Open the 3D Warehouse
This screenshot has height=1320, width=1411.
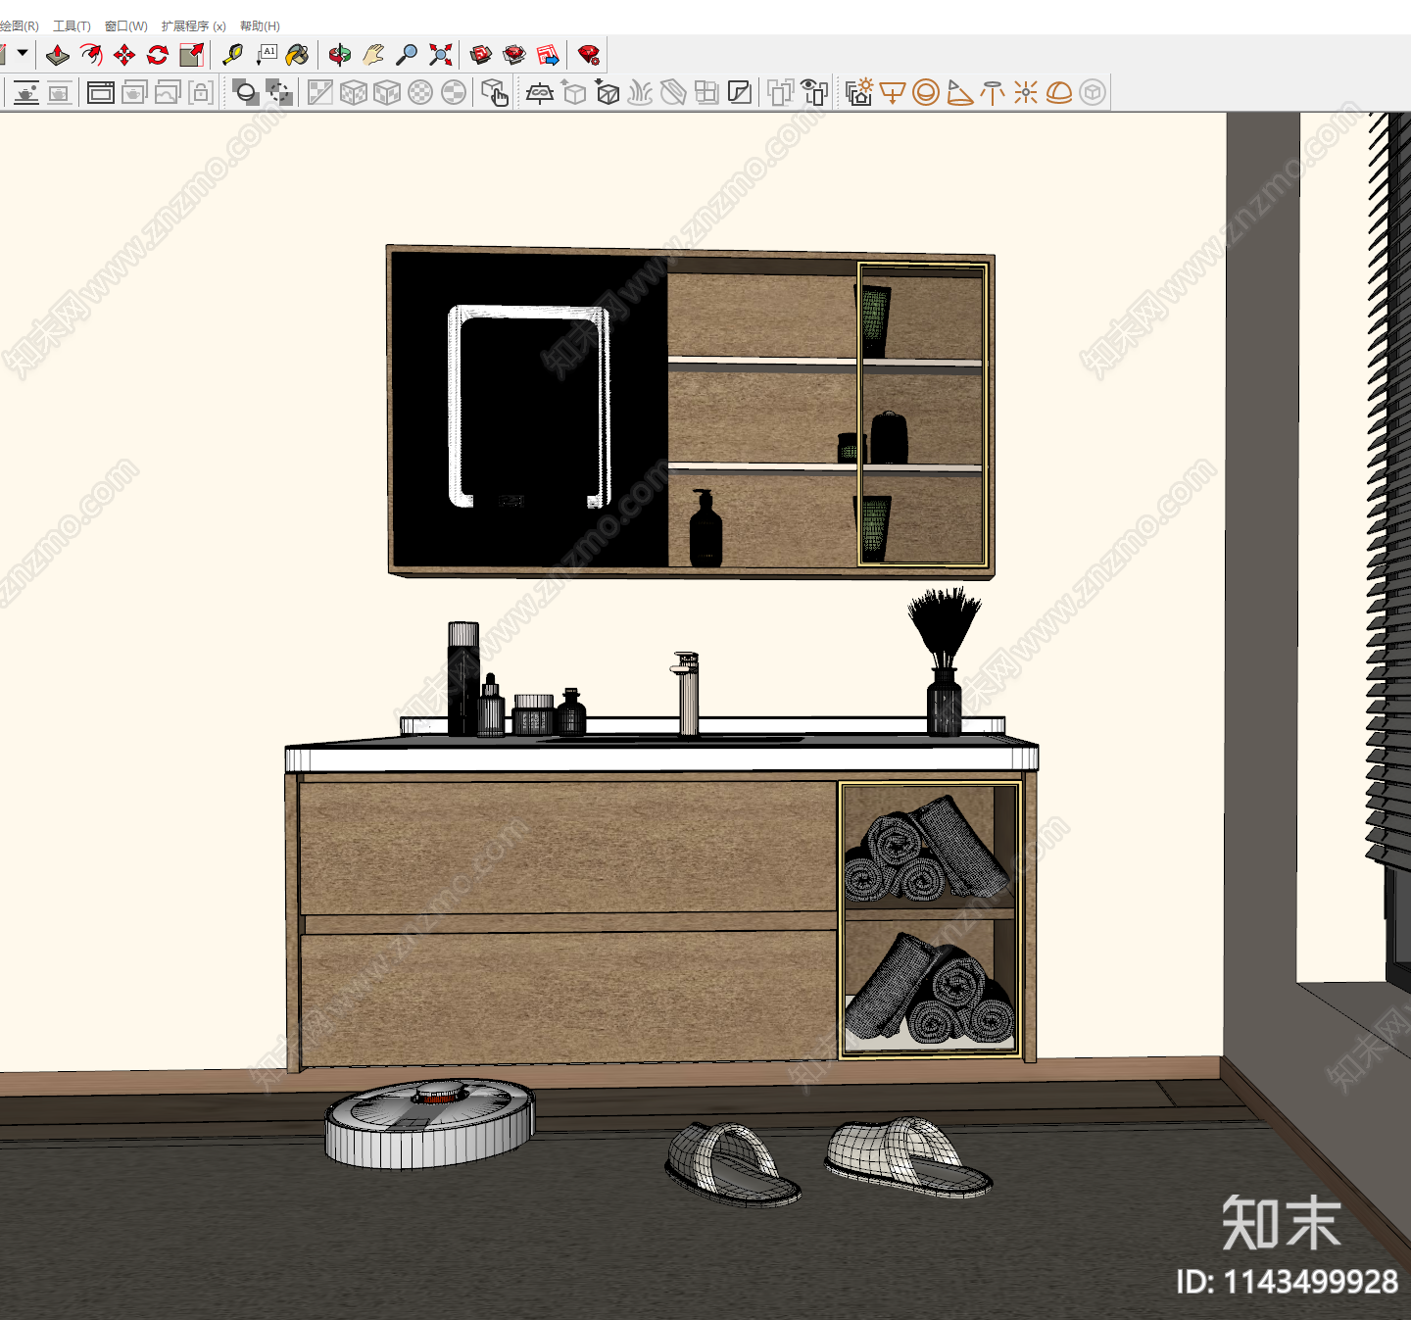tap(481, 55)
